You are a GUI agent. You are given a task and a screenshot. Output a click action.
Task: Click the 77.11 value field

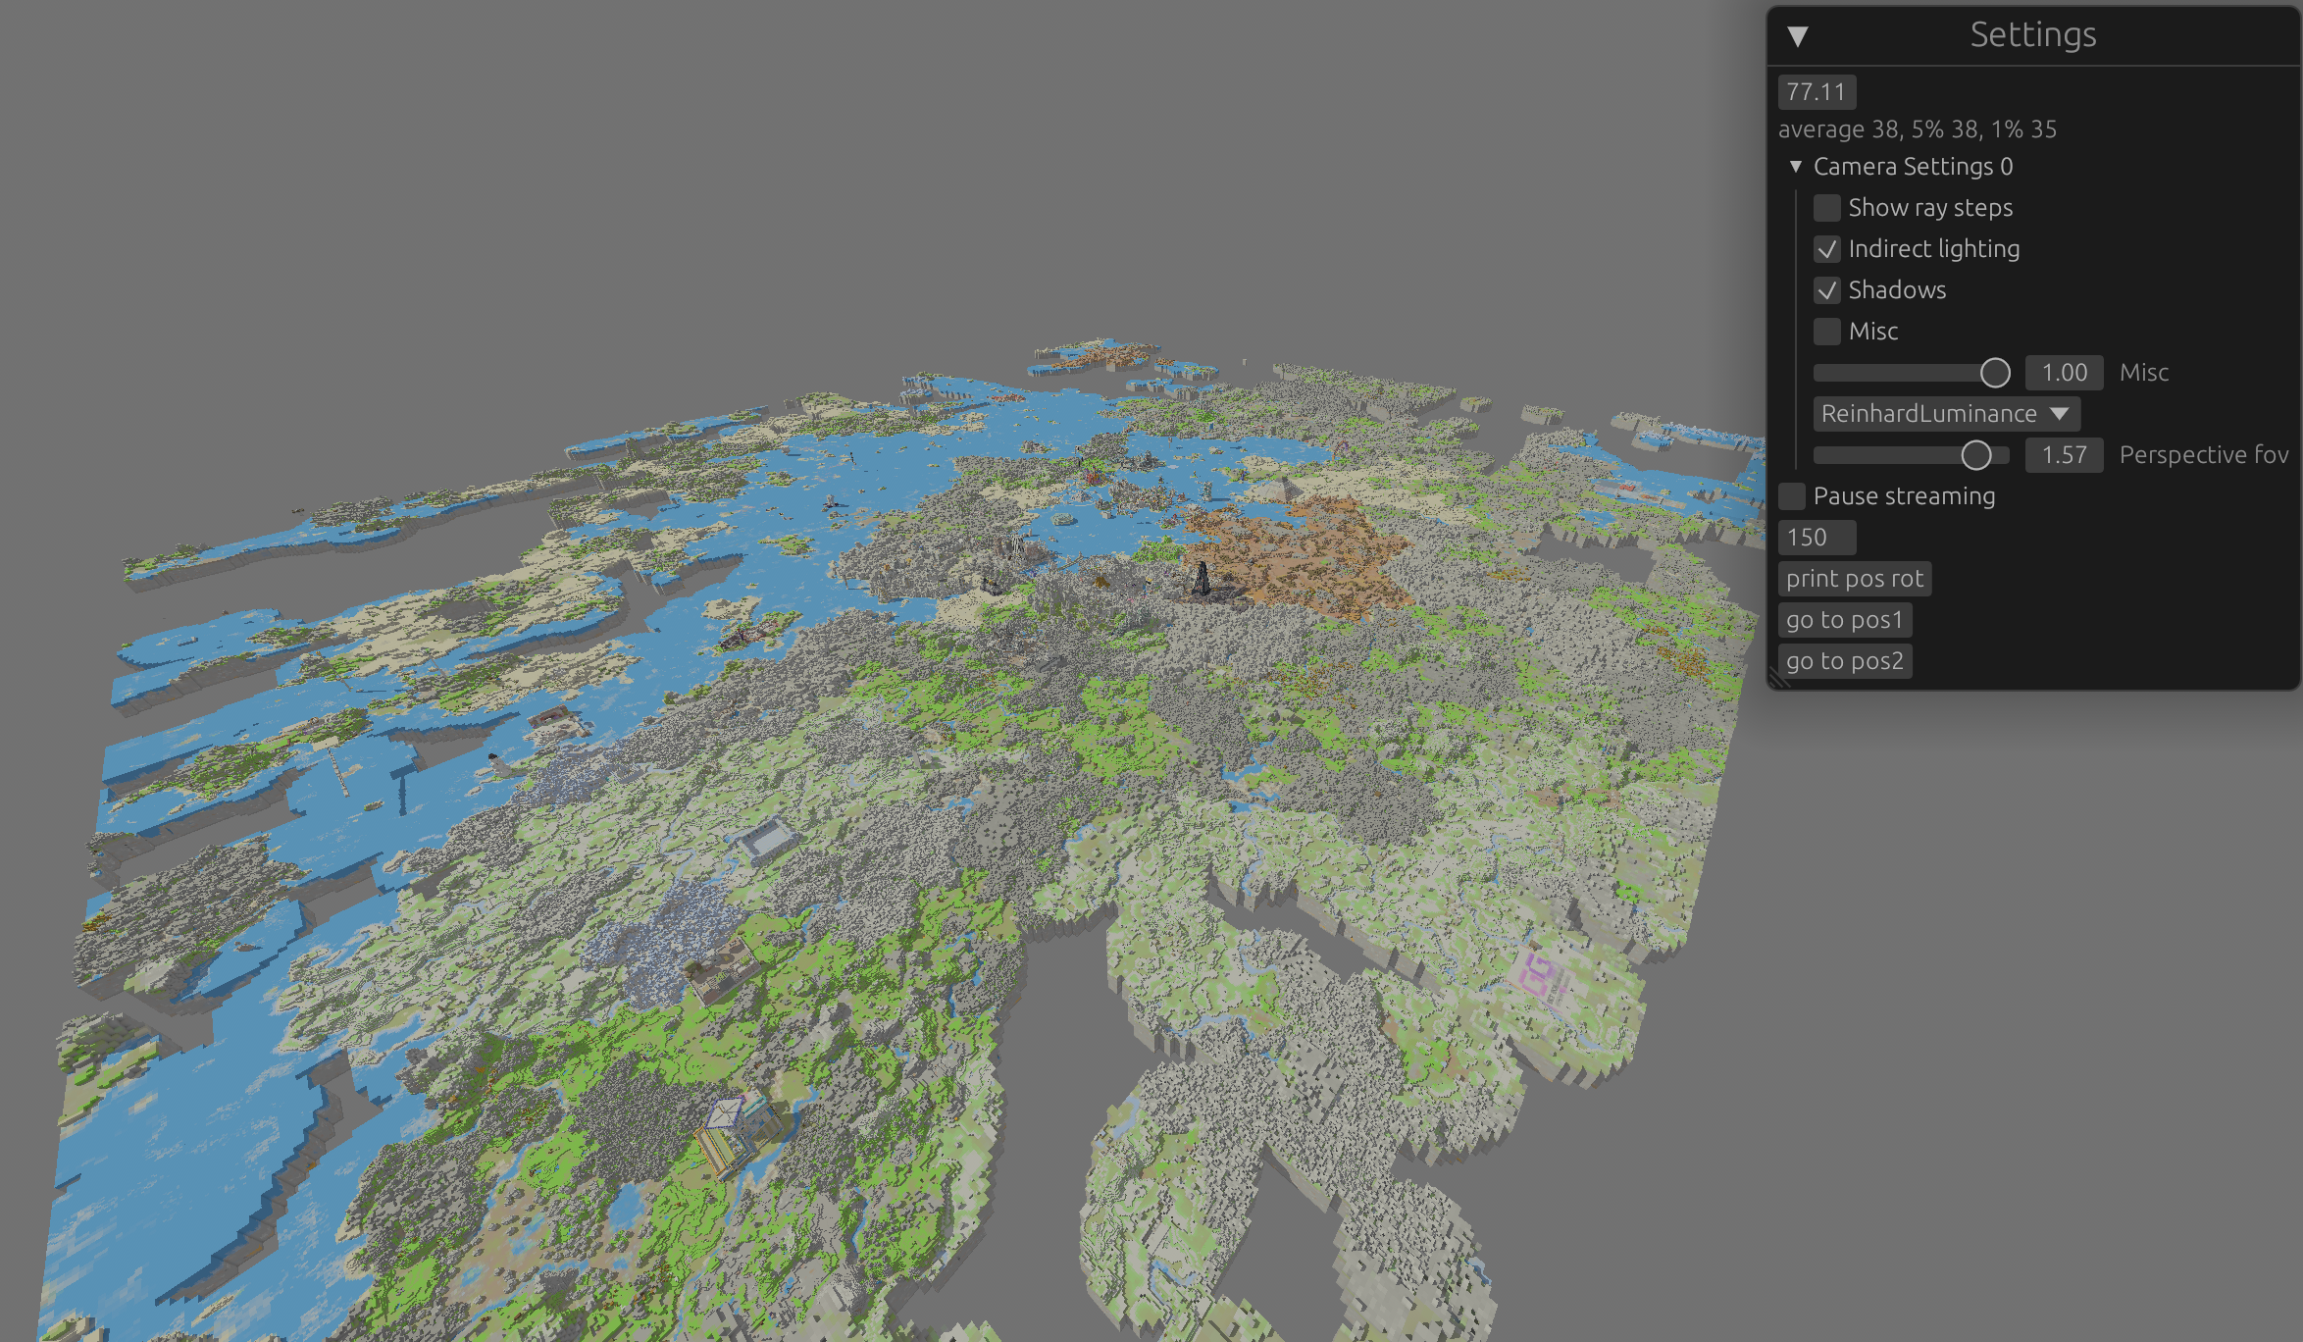click(1816, 92)
